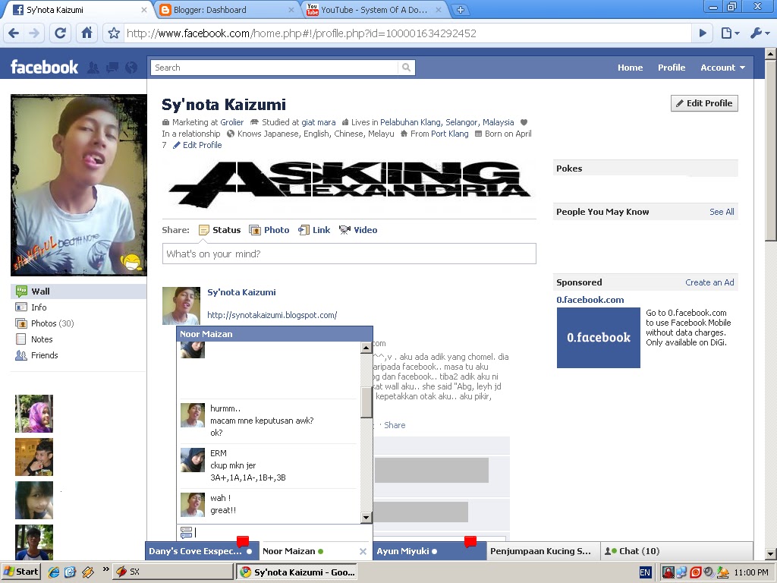The height and width of the screenshot is (583, 777).
Task: Switch to YouTube System Of A Down tab
Action: coord(374,9)
